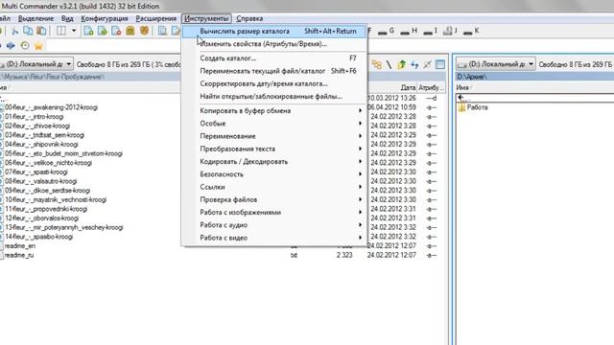Select file '13-fleur_-_mir_poteryannyh_veschey-kroogi'
Screen dimensions: 614x345
pos(64,228)
